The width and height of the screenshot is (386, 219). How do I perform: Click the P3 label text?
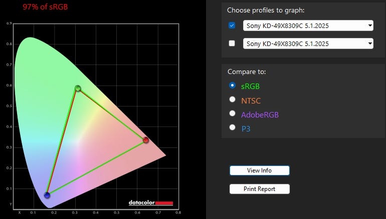click(246, 128)
